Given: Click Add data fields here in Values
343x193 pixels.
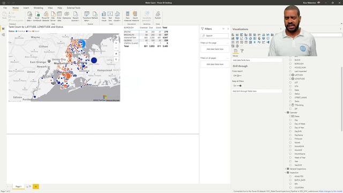Looking at the screenshot, I should 257,60.
